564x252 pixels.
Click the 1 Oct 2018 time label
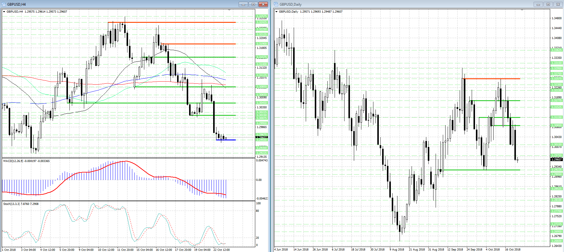(x=9, y=250)
